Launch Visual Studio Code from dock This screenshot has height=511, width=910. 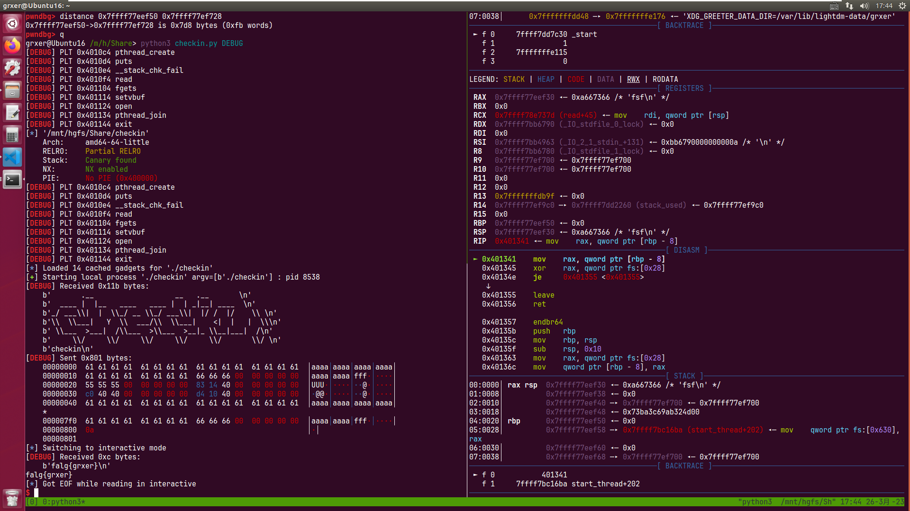(12, 157)
